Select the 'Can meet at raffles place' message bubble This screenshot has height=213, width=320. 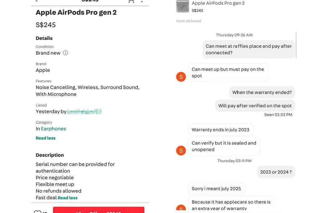coord(248,49)
